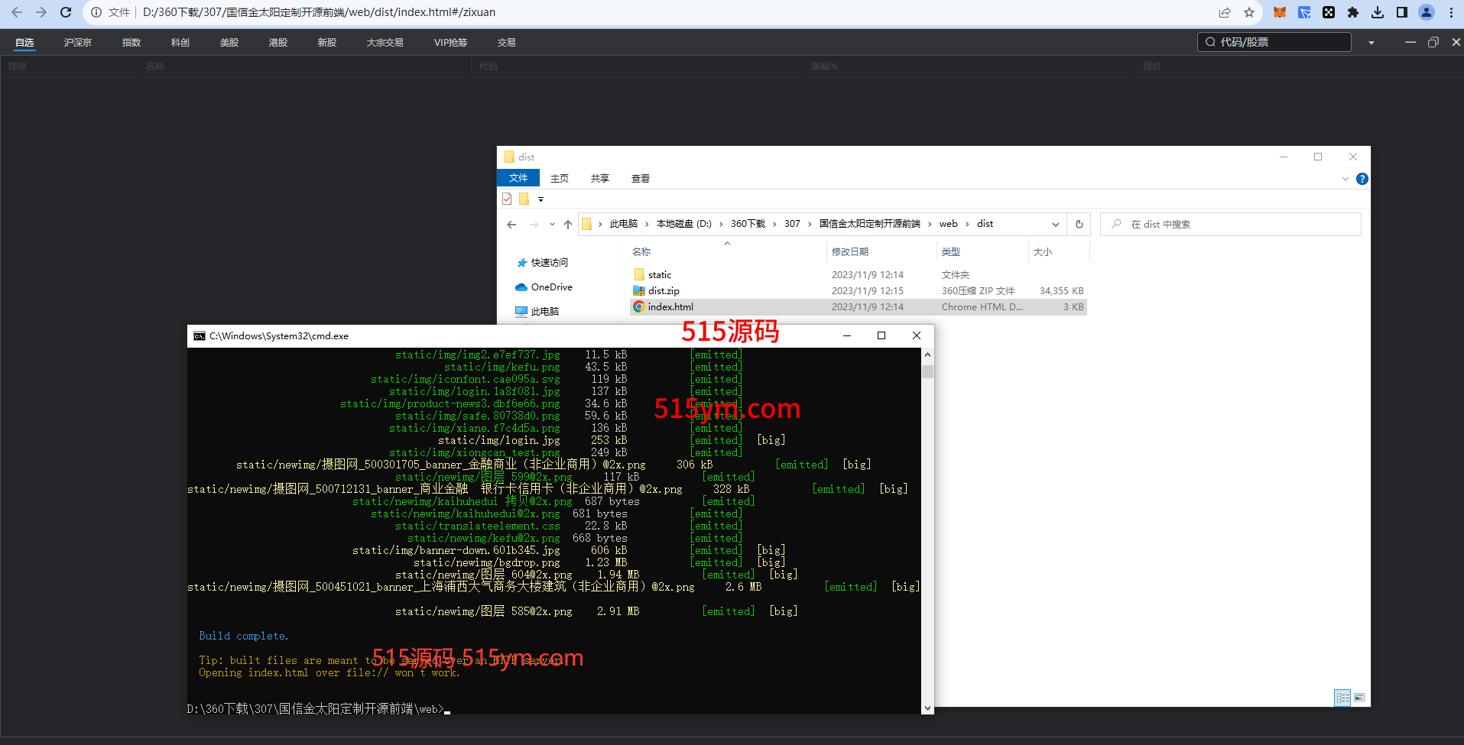1464x745 pixels.
Task: Open Chrome downloads tray
Action: point(1378,12)
